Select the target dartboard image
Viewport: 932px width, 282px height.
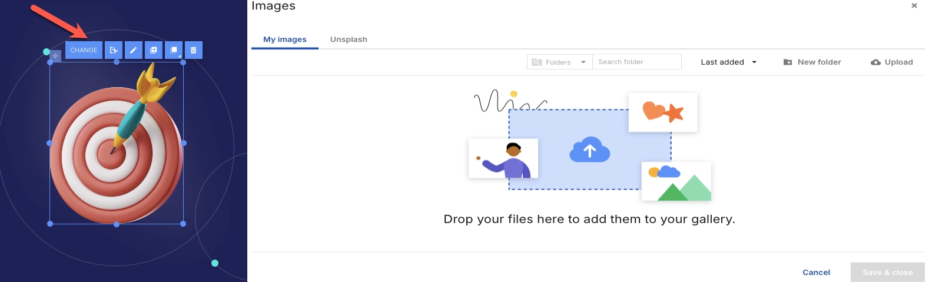116,153
